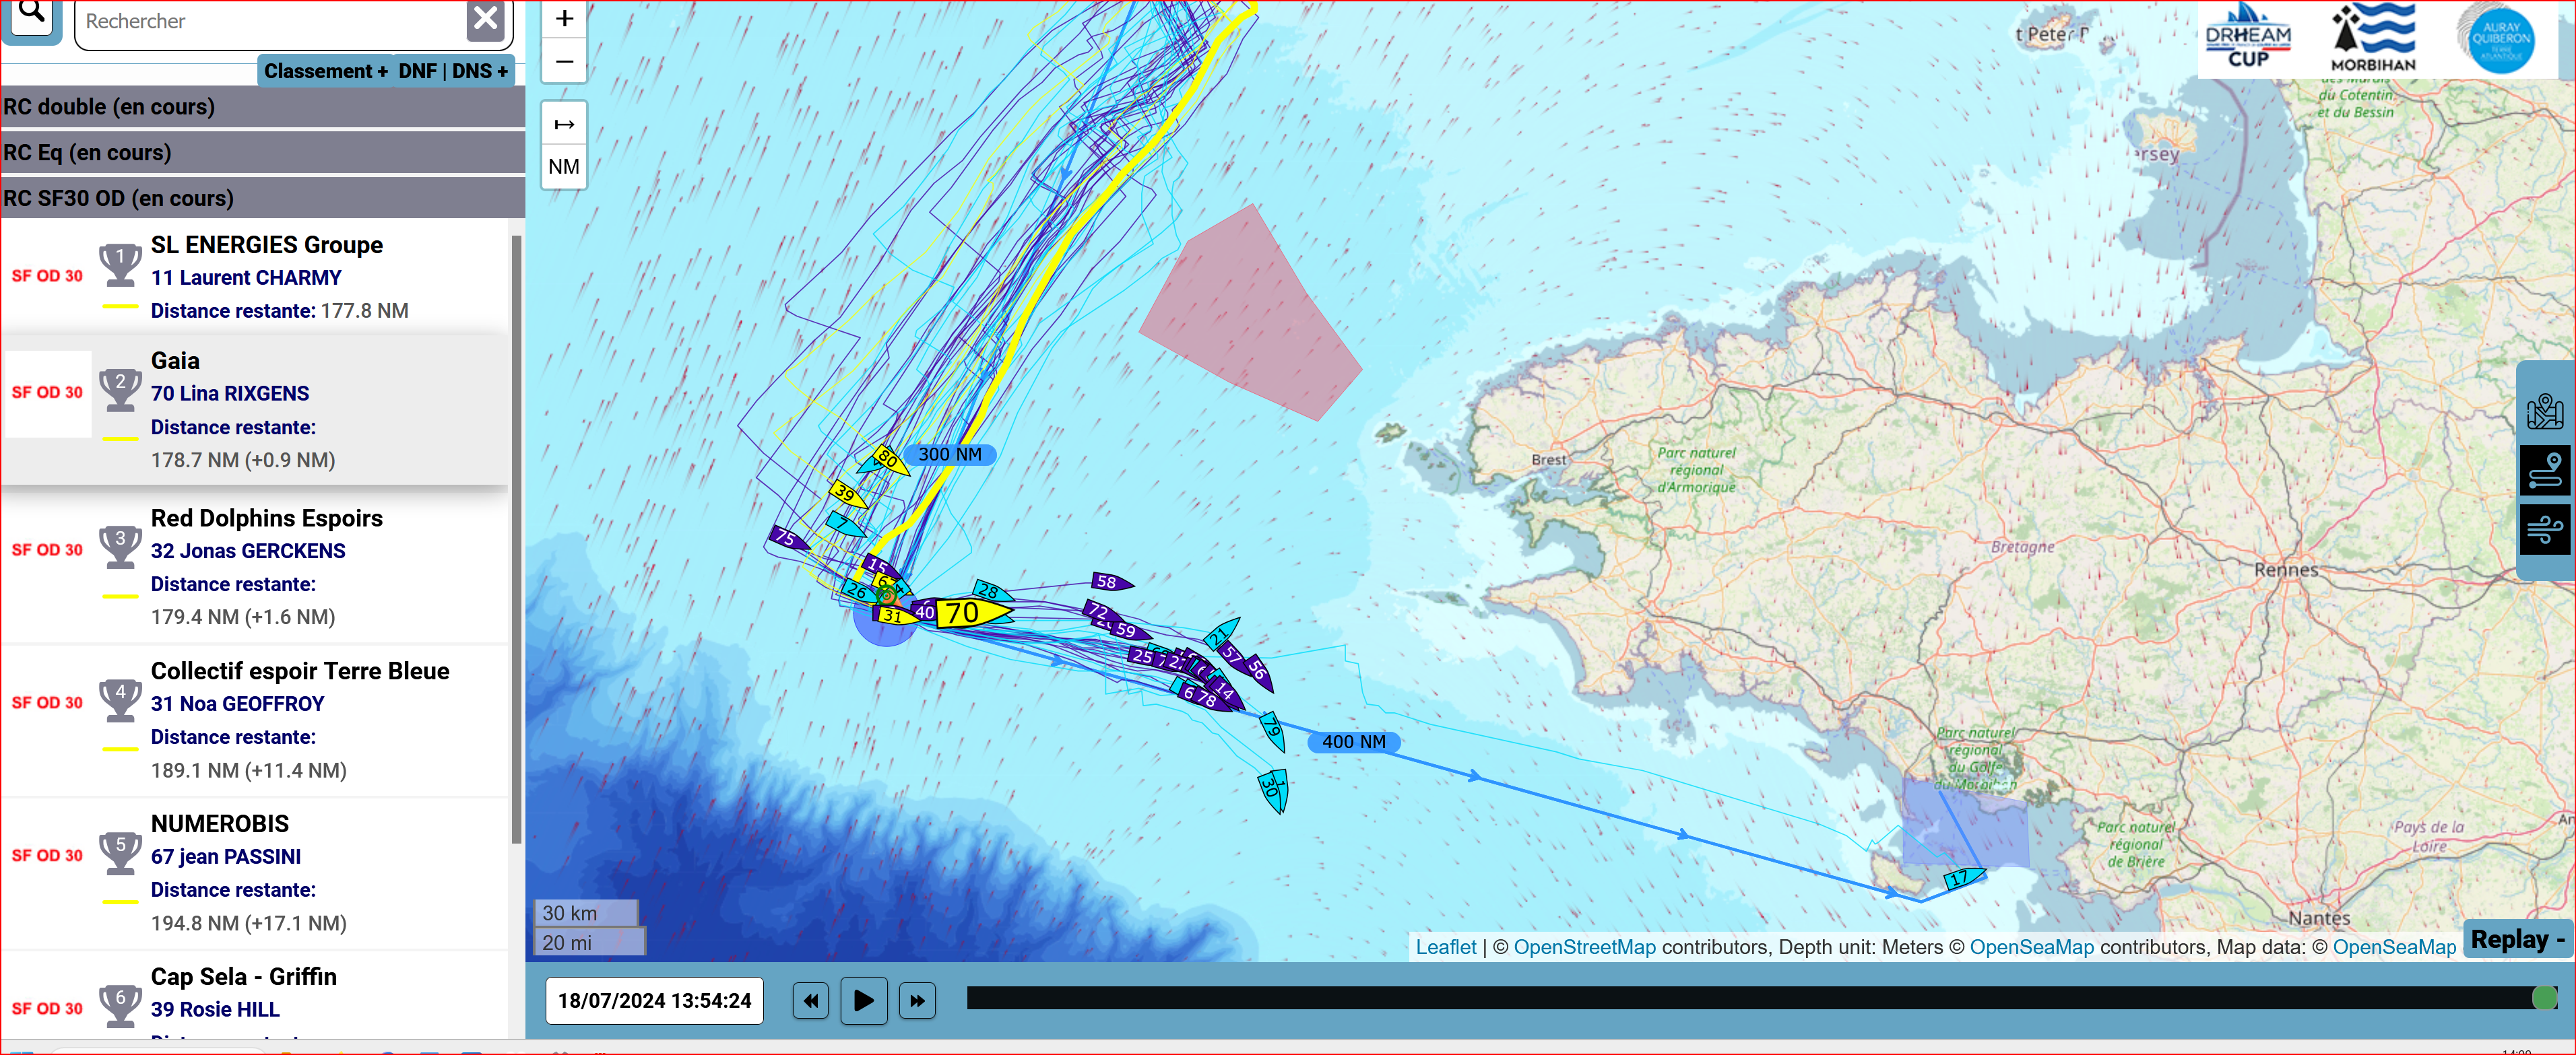Click boat marker 75 on the map
Image resolution: width=2576 pixels, height=1055 pixels.
tap(788, 537)
